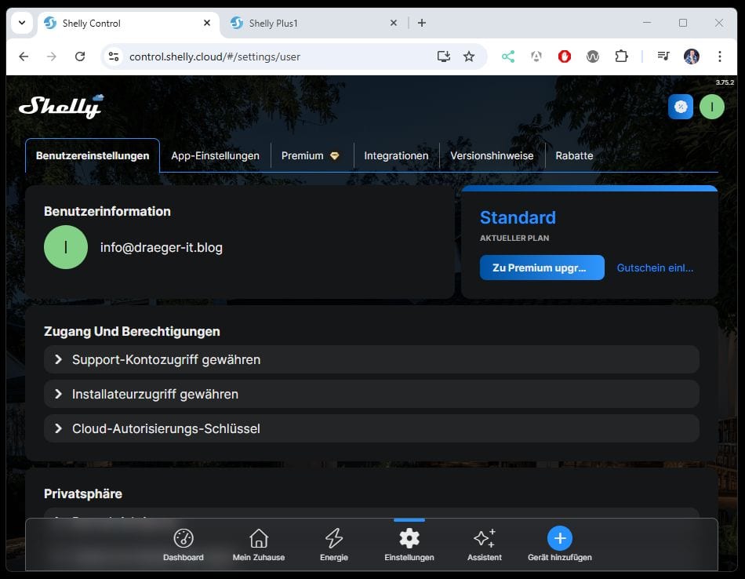
Task: Open the Dashboard from the bottom navigation
Action: tap(183, 544)
